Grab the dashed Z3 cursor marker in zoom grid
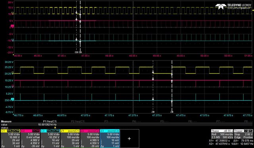Image resolution: width=254 pixels, height=148 pixels. 172,112
